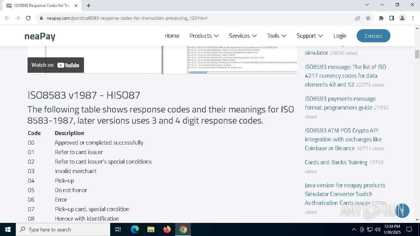Open Java version for neapay products link
420x236 pixels.
345,194
